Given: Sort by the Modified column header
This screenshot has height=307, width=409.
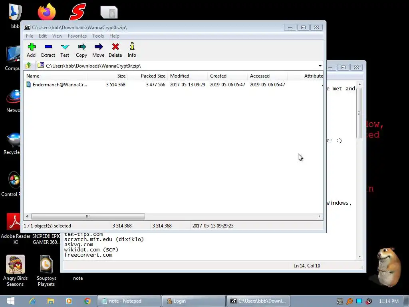Looking at the screenshot, I should [187, 76].
